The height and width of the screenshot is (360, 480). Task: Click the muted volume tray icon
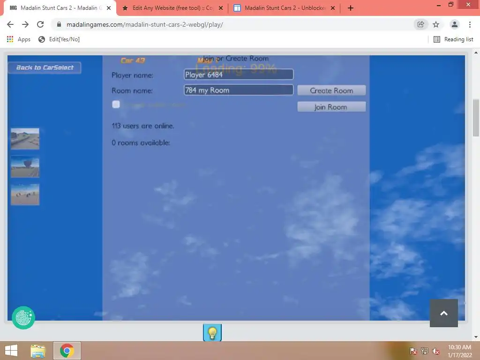[436, 351]
